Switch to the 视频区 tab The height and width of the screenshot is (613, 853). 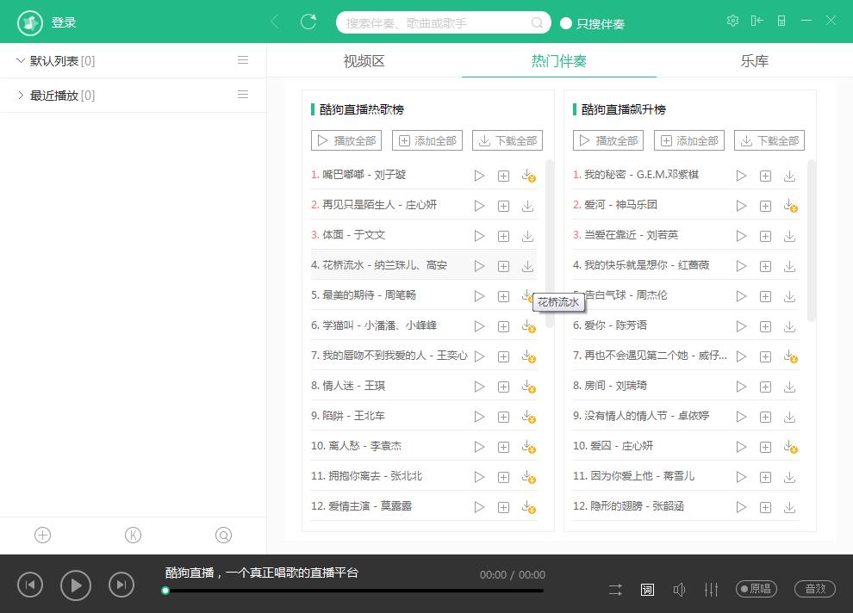click(364, 61)
